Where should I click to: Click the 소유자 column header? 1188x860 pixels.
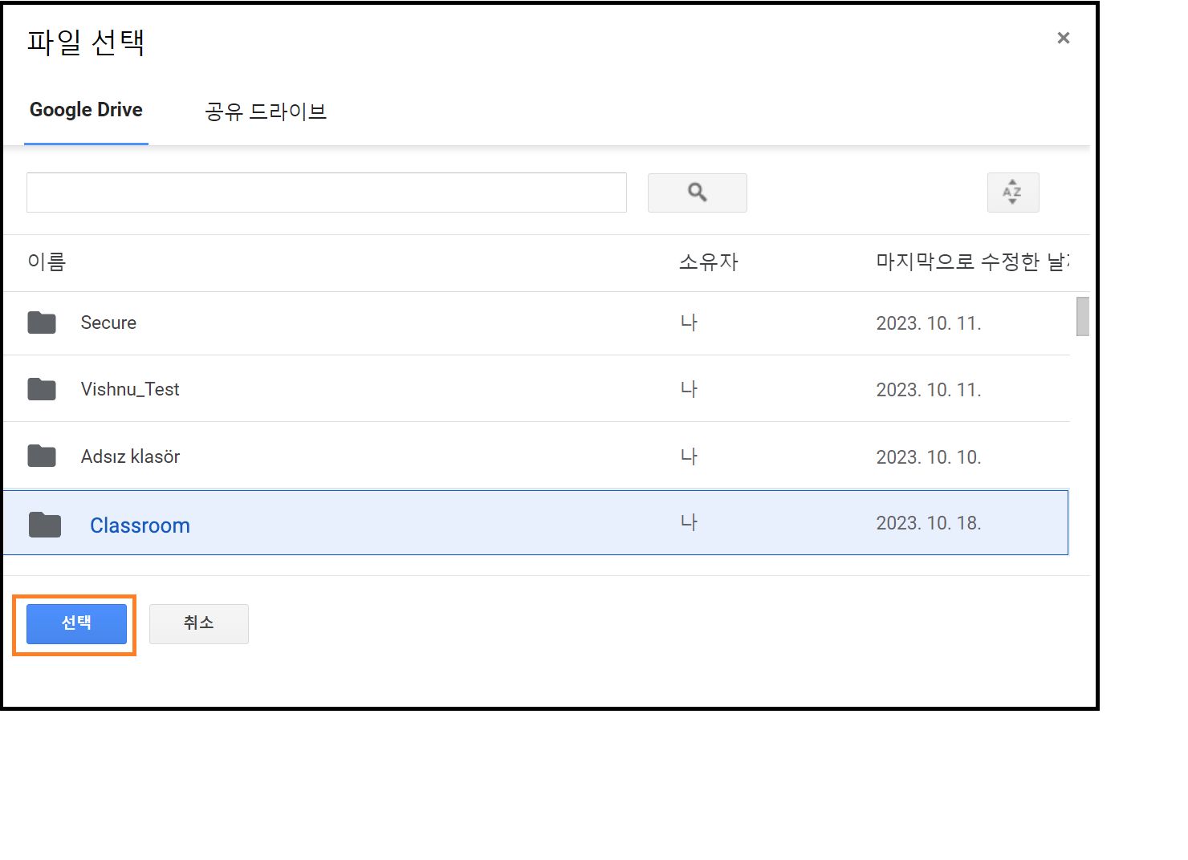[x=708, y=262]
